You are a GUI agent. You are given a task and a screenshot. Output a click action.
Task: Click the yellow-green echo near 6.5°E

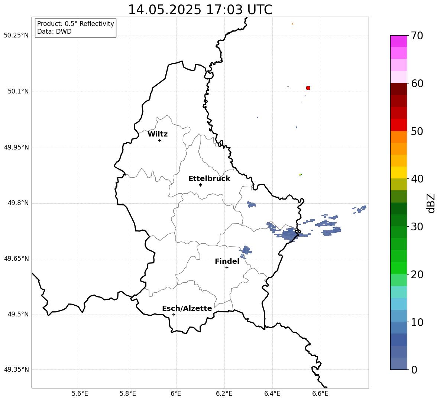coord(300,174)
